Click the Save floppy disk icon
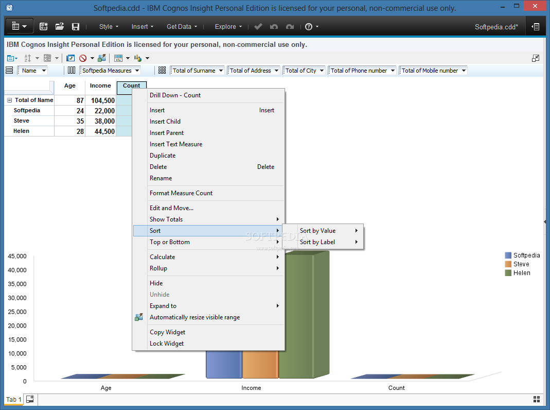Screen dimensions: 550x410 coord(76,27)
